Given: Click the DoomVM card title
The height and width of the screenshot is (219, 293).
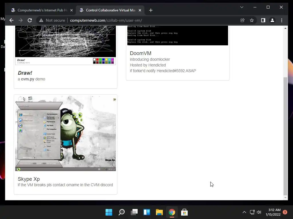Looking at the screenshot, I should 140,53.
